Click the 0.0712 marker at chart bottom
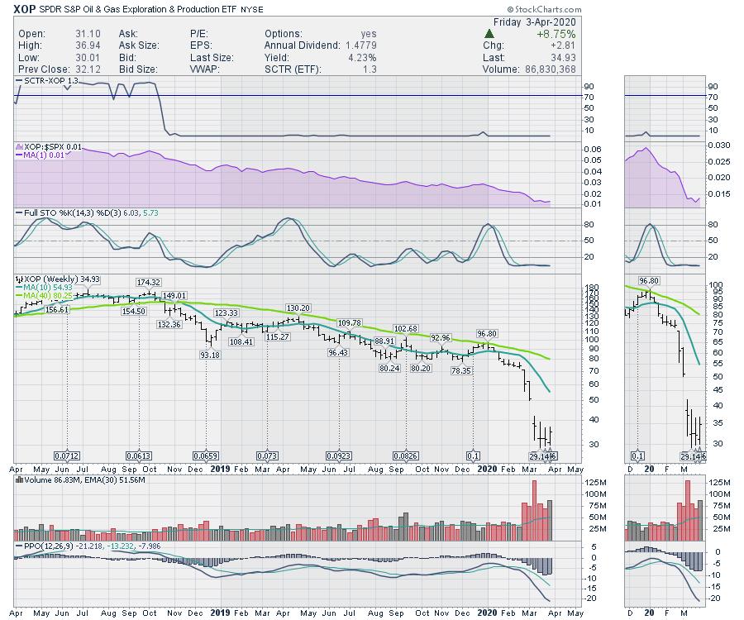744x620 pixels. point(66,455)
